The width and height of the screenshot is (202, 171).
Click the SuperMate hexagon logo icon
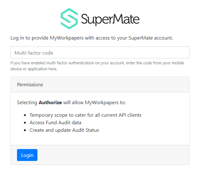click(x=69, y=19)
